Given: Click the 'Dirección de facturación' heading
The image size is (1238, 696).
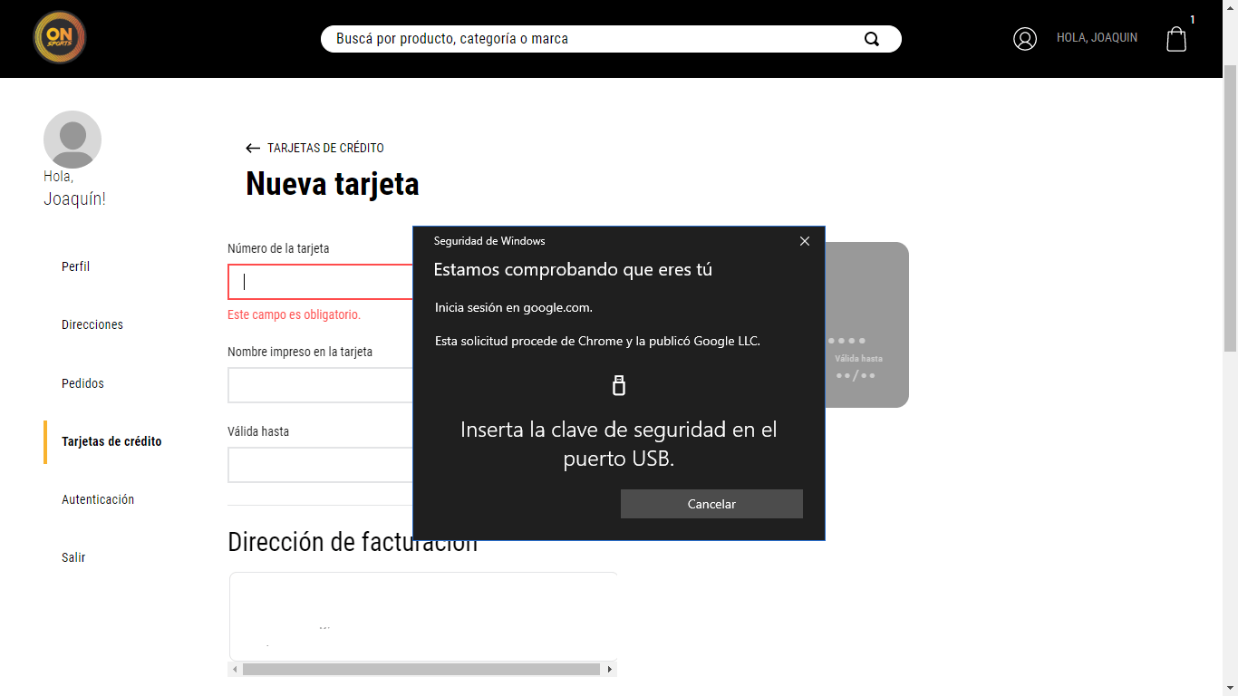Looking at the screenshot, I should 353,542.
